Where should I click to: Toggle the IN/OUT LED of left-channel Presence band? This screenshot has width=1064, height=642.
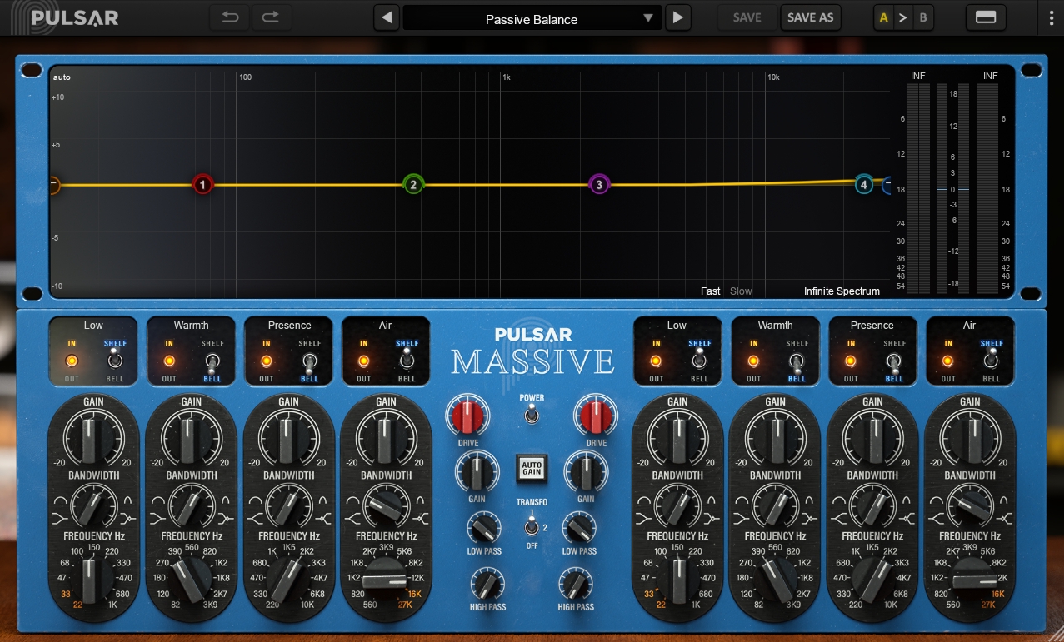pos(267,361)
